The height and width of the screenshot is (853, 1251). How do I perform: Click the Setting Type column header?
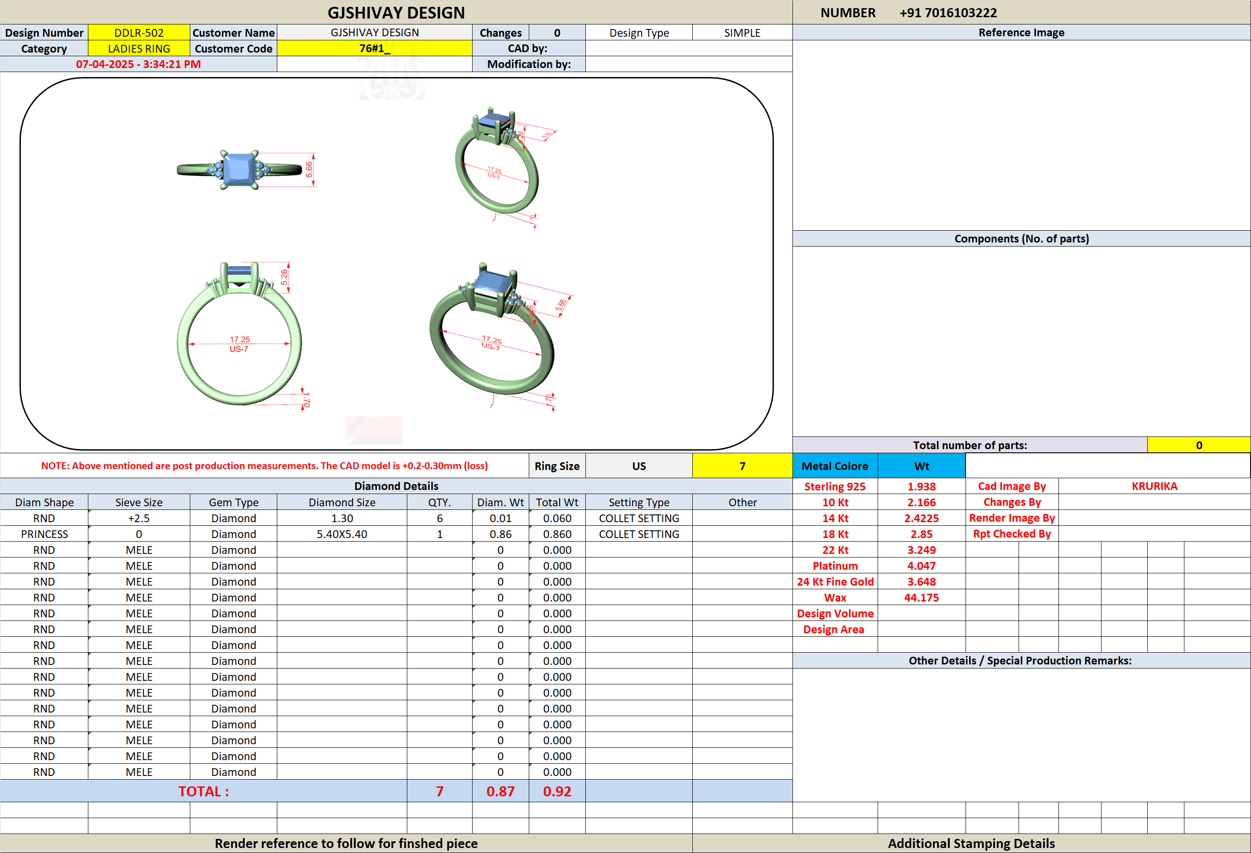[x=639, y=503]
